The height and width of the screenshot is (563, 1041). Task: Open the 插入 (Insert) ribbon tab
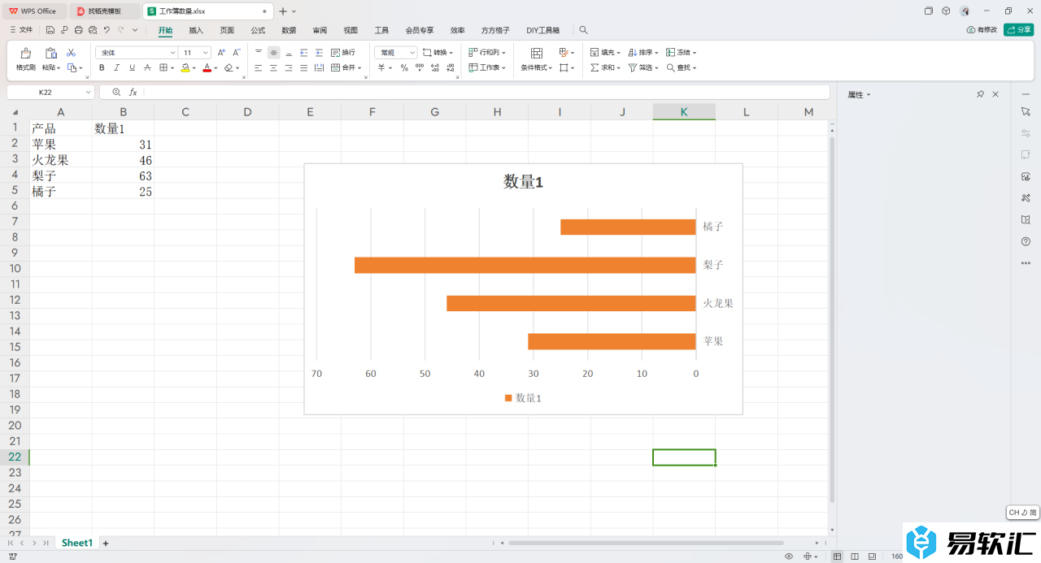(196, 30)
